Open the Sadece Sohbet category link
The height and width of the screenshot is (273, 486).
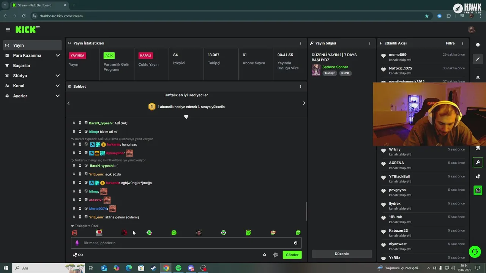coord(335,67)
